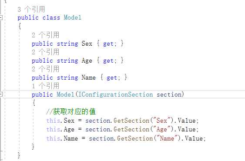The width and height of the screenshot is (245, 161).
Task: Click the IConfigurationSection type name
Action: (x=115, y=94)
